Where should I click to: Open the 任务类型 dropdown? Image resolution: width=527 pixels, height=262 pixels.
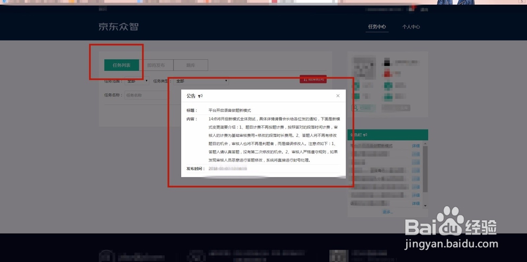(x=202, y=81)
